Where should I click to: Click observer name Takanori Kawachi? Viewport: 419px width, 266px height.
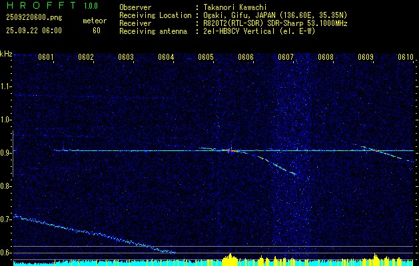[235, 7]
